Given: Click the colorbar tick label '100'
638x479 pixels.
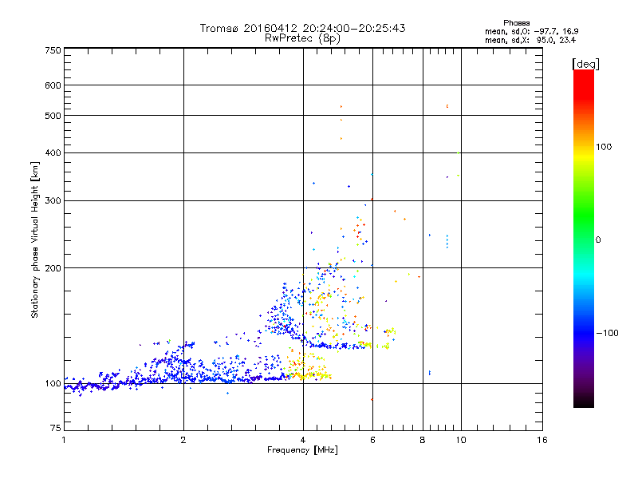Looking at the screenshot, I should [x=604, y=147].
